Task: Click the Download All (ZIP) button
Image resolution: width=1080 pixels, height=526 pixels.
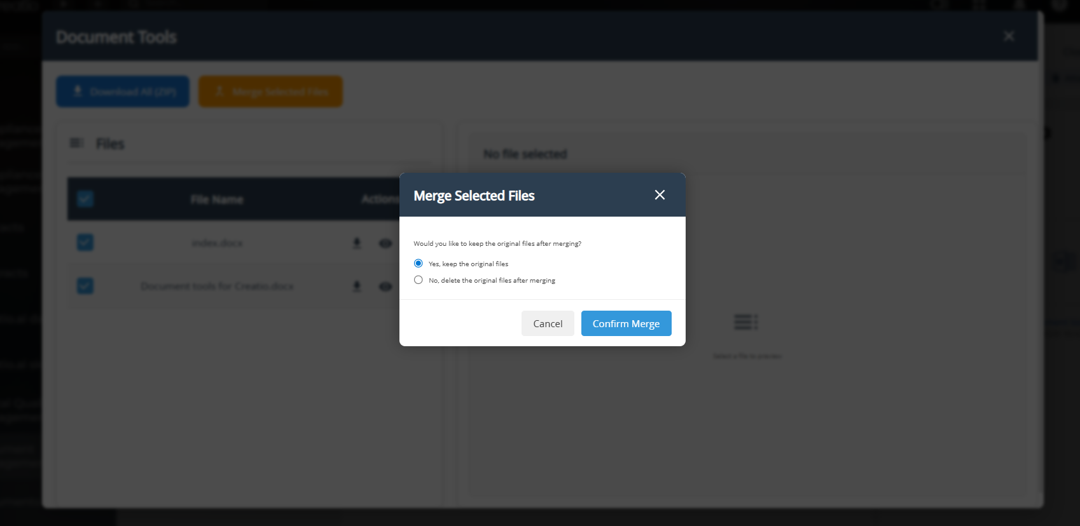Action: [x=123, y=91]
